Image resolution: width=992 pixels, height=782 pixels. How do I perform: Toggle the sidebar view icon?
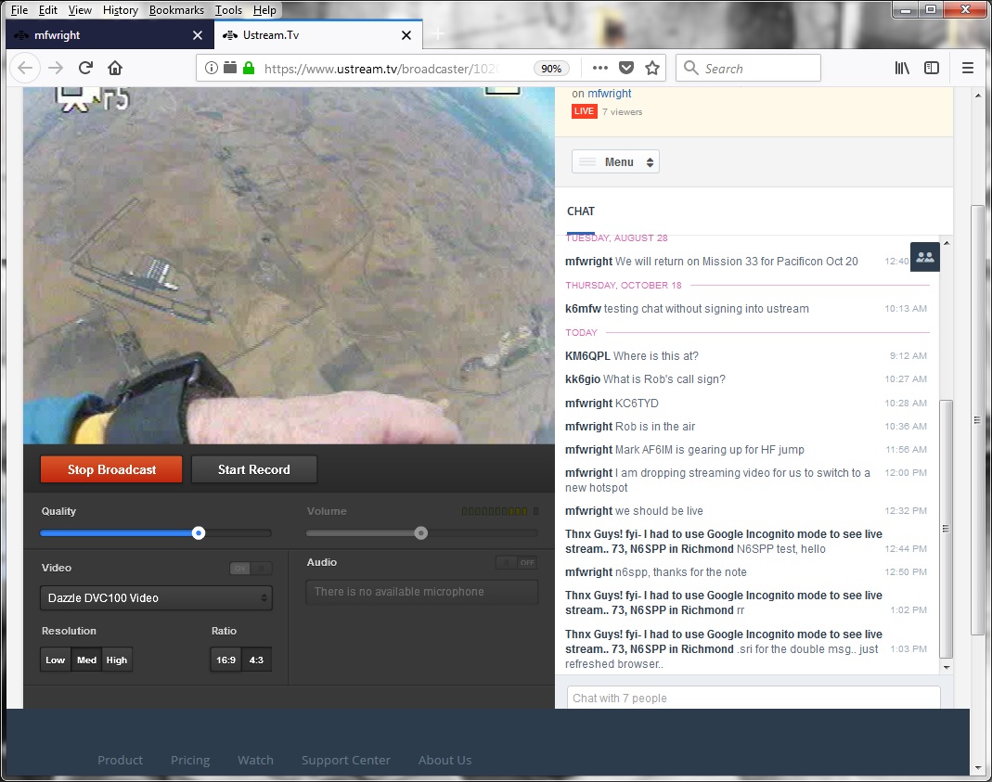[932, 68]
